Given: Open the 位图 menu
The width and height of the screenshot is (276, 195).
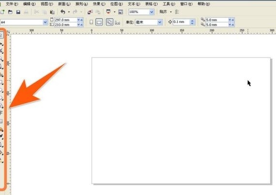Looking at the screenshot, I should (117, 4).
